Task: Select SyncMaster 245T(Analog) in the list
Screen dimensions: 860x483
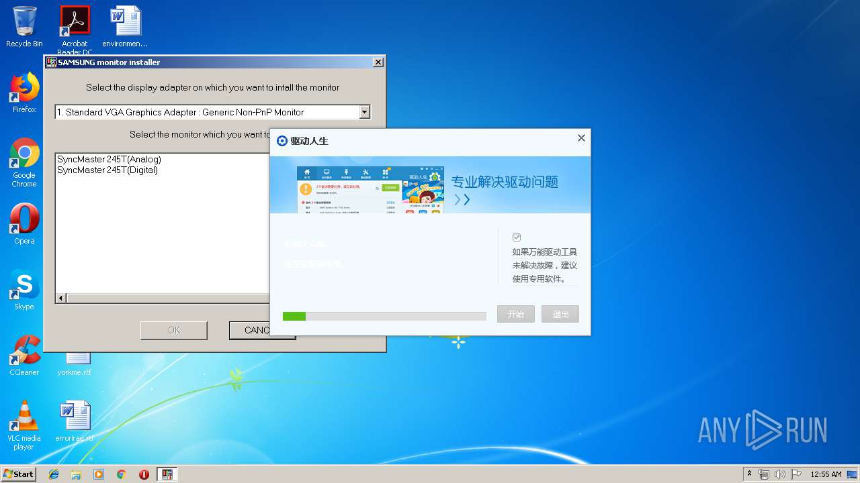Action: click(x=109, y=160)
